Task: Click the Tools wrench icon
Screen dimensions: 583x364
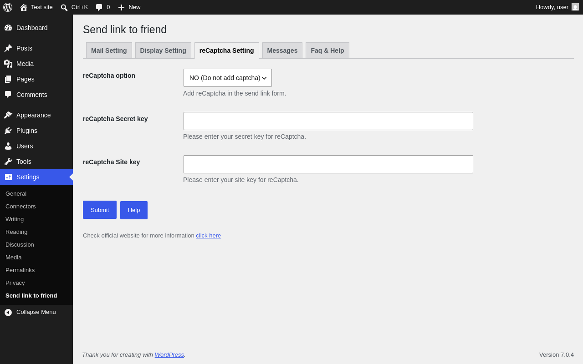Action: (x=8, y=162)
